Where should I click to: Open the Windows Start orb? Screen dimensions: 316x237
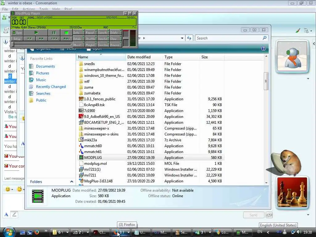click(x=9, y=232)
